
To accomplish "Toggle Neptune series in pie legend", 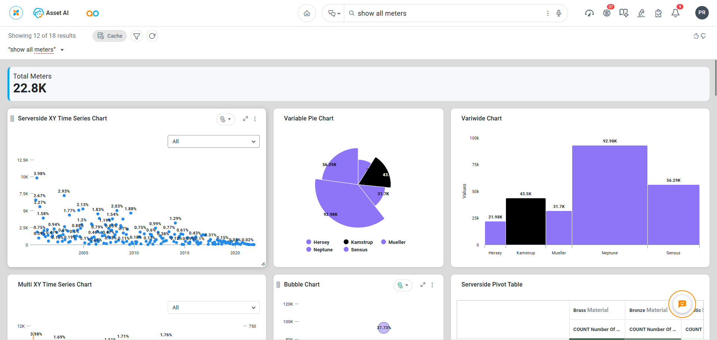I will [319, 250].
